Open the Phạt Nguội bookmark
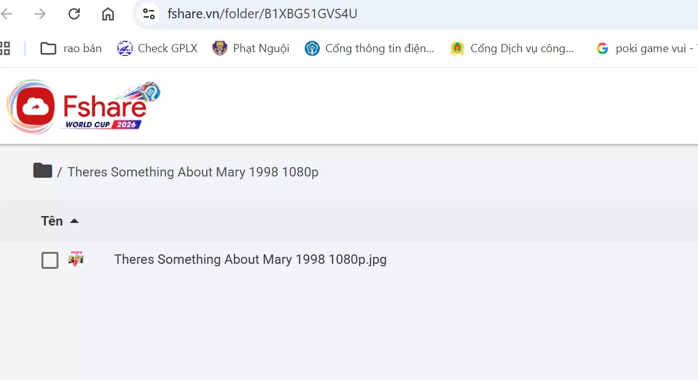Viewport: 698px width, 380px height. pyautogui.click(x=251, y=48)
